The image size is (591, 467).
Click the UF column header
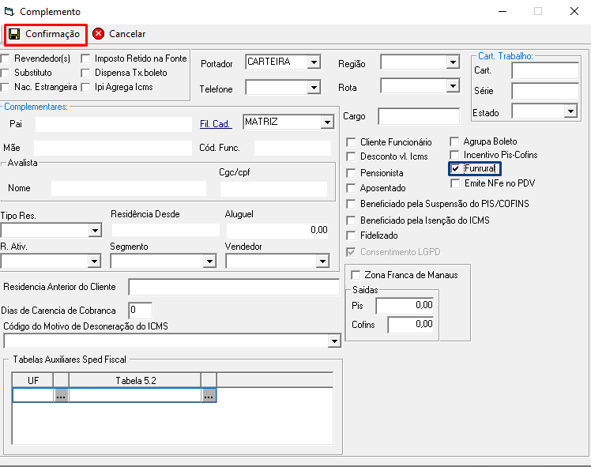point(33,380)
